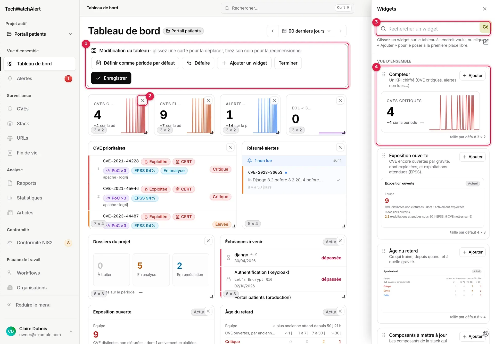The image size is (495, 344).
Task: Open the URLs page in the sidebar
Action: (x=39, y=138)
